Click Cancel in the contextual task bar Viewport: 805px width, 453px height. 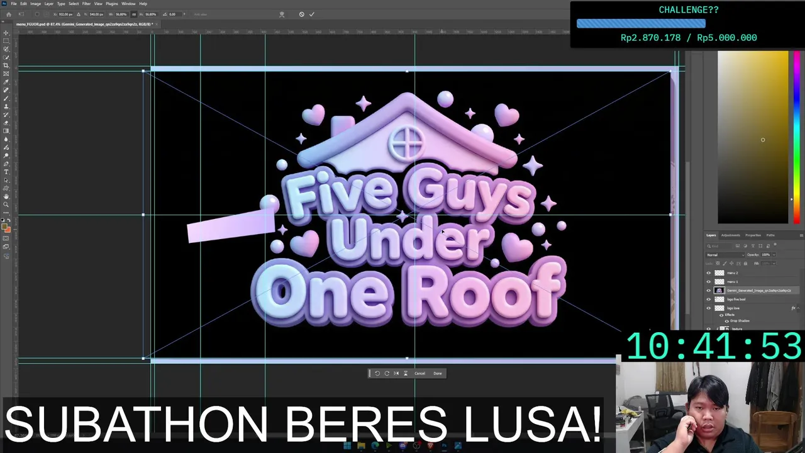(x=419, y=373)
